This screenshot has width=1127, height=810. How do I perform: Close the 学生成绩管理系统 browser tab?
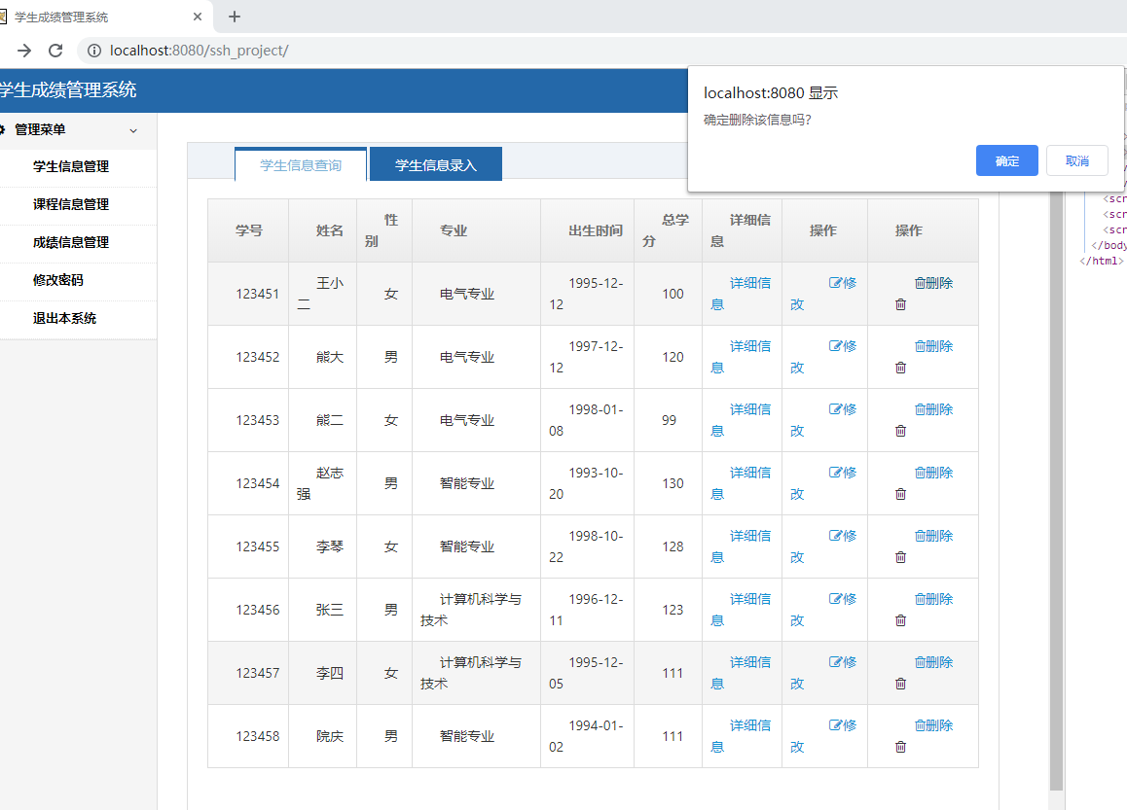coord(198,17)
